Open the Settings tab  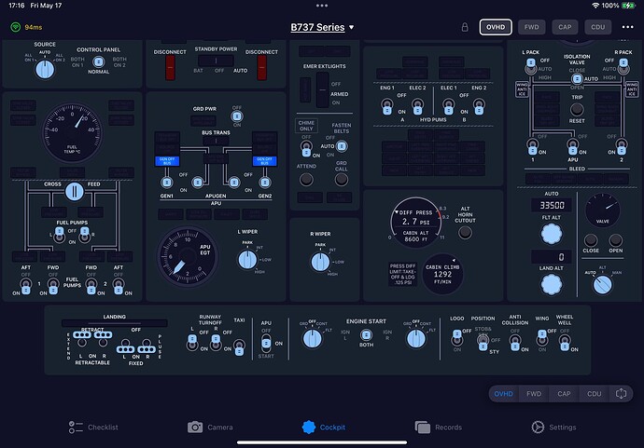553,428
